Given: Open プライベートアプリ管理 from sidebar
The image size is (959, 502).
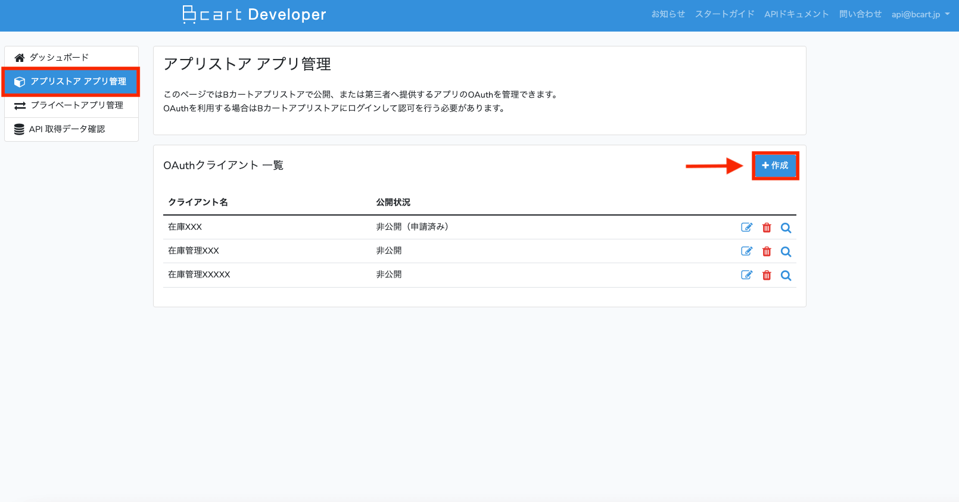Looking at the screenshot, I should pyautogui.click(x=76, y=105).
